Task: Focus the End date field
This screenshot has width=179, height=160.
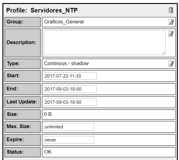Action: click(x=70, y=89)
